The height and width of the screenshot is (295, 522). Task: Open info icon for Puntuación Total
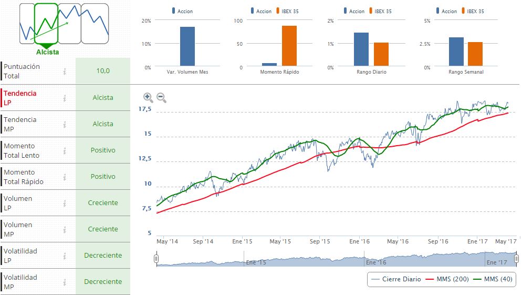pyautogui.click(x=65, y=71)
